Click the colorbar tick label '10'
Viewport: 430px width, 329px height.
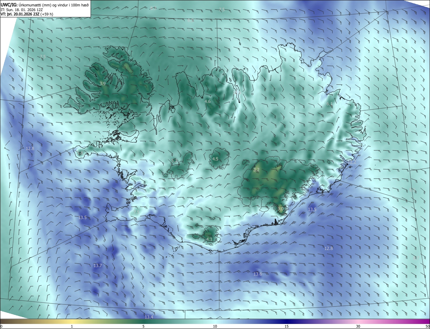coord(215,326)
